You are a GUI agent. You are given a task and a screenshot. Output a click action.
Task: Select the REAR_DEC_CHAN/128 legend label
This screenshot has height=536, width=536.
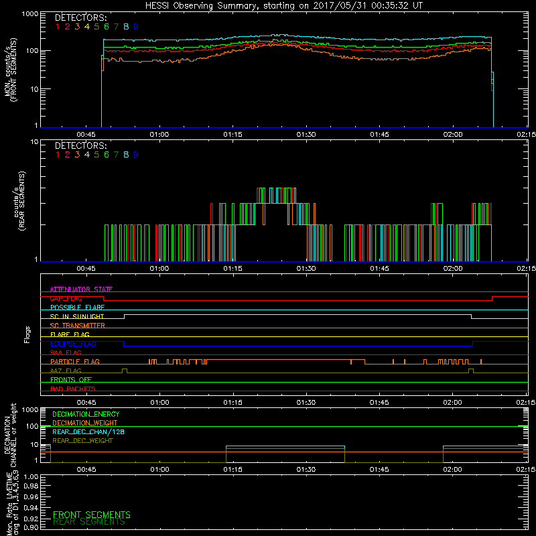(88, 431)
